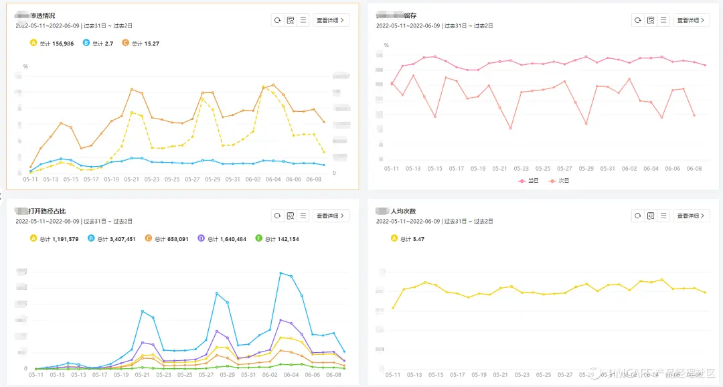
Task: Click the 05-27 axis label in 打开路径占比 chart
Action: pos(206,375)
